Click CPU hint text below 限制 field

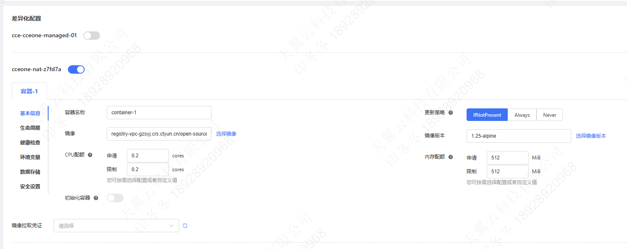pyautogui.click(x=142, y=180)
